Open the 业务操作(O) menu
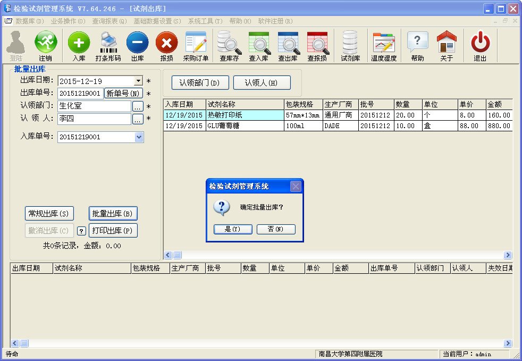Screen dimensions: 522x361 pyautogui.click(x=68, y=21)
